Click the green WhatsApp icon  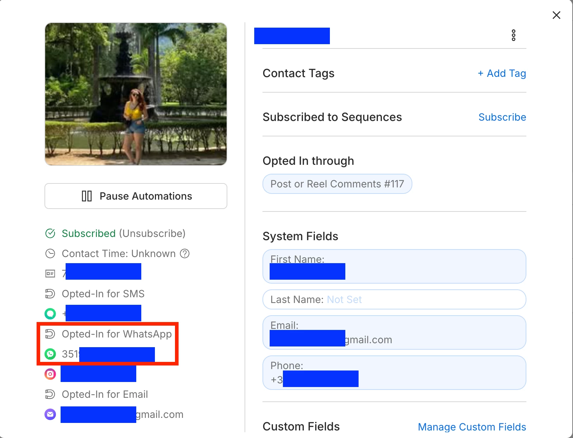[x=50, y=354]
